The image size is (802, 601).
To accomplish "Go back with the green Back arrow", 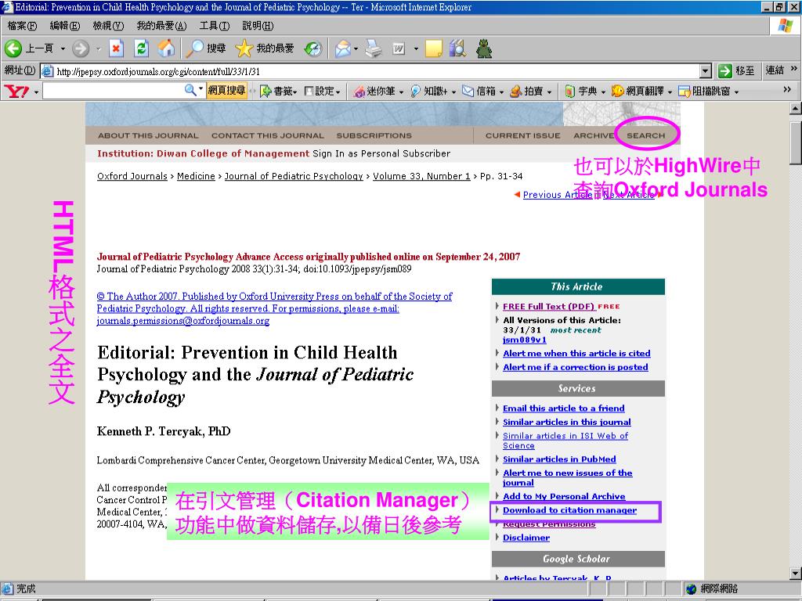I will point(14,49).
